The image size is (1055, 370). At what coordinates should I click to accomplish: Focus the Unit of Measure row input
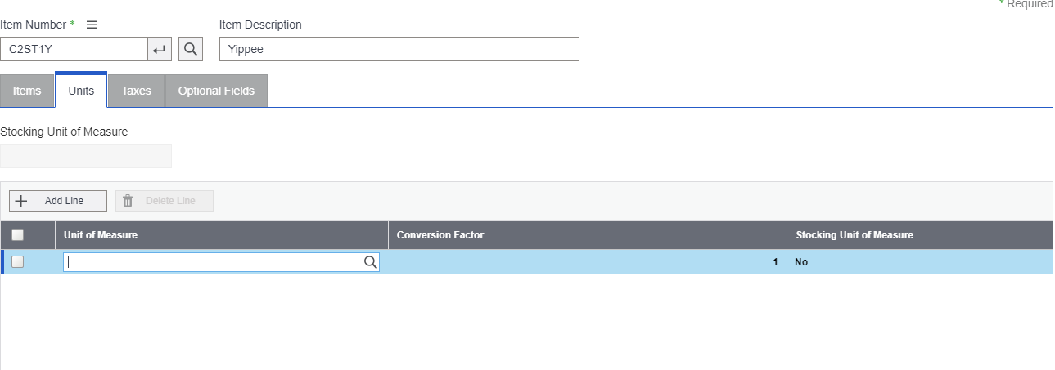213,262
